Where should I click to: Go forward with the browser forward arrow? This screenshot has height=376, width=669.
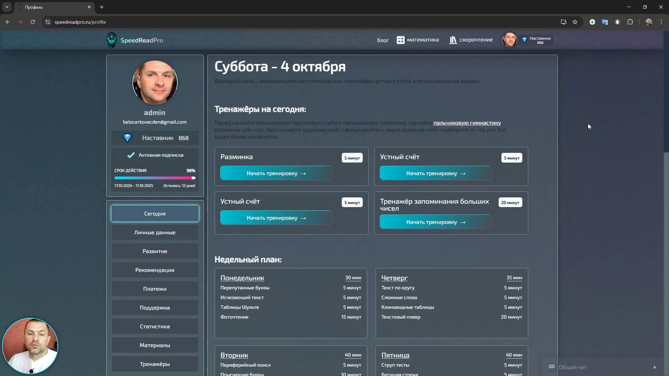pyautogui.click(x=20, y=22)
